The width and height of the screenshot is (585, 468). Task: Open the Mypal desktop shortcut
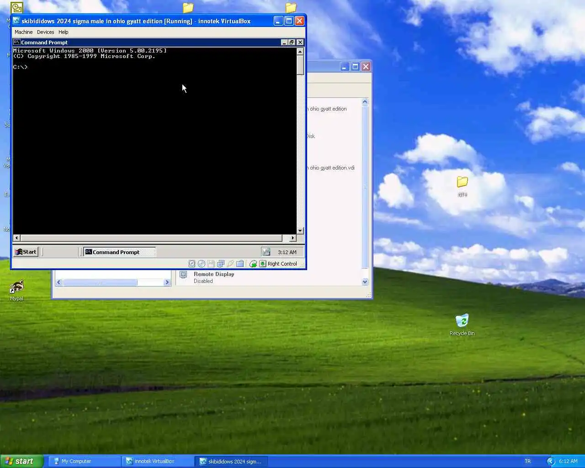coord(17,291)
